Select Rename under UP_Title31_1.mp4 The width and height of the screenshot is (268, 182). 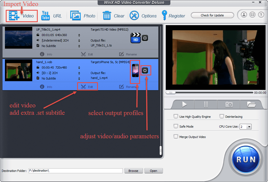tap(128, 54)
